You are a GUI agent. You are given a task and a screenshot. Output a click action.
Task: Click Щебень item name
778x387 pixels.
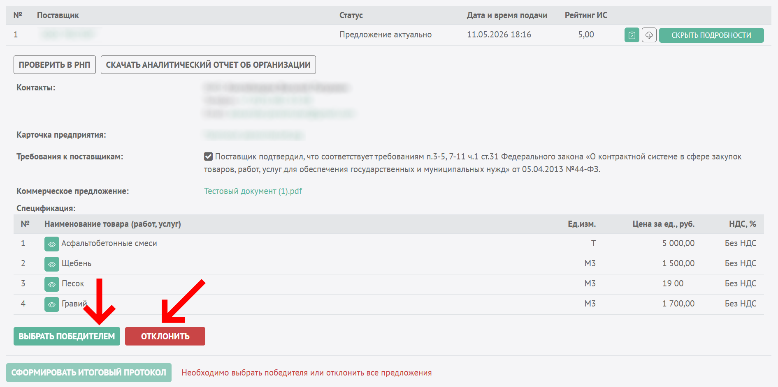(77, 263)
